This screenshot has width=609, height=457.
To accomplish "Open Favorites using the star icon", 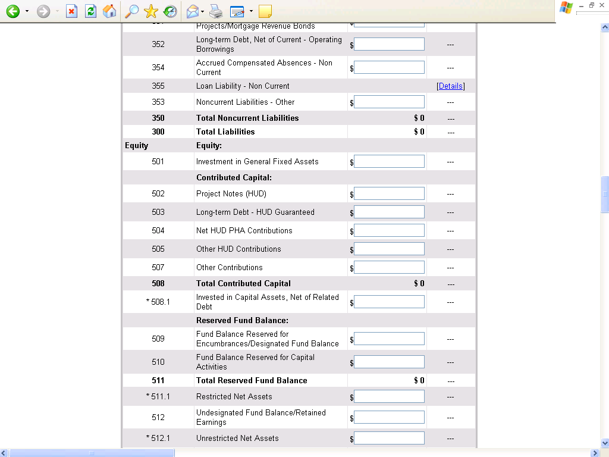I will (x=151, y=11).
